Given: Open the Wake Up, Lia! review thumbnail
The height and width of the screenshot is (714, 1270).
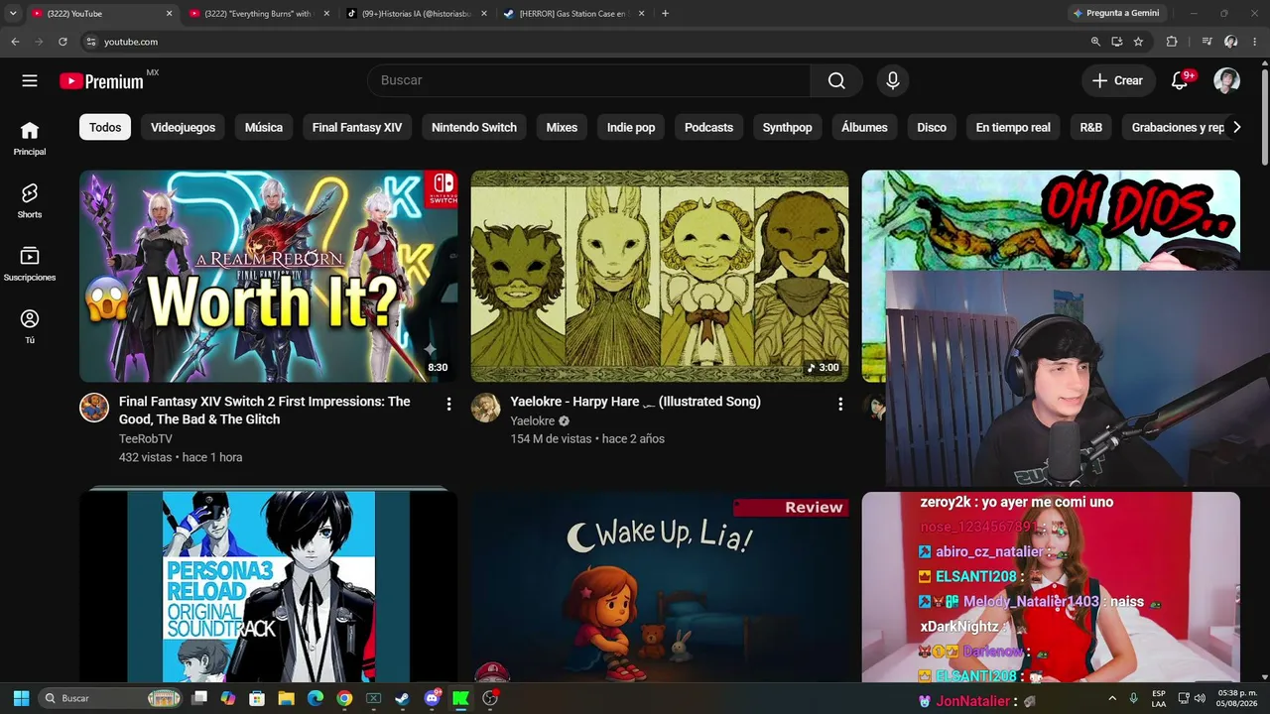Looking at the screenshot, I should (x=660, y=587).
